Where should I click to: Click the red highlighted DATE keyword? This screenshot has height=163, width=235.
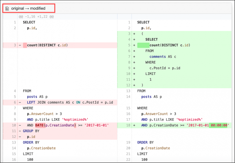coord(39,125)
